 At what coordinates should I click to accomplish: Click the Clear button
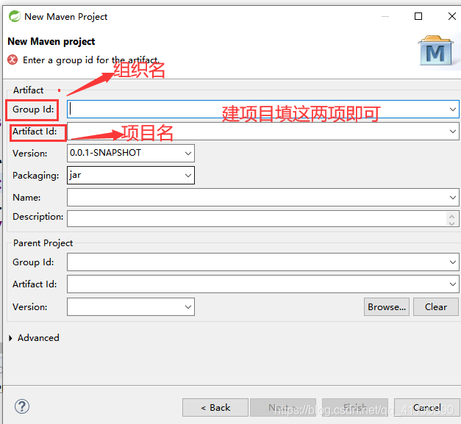(x=436, y=306)
